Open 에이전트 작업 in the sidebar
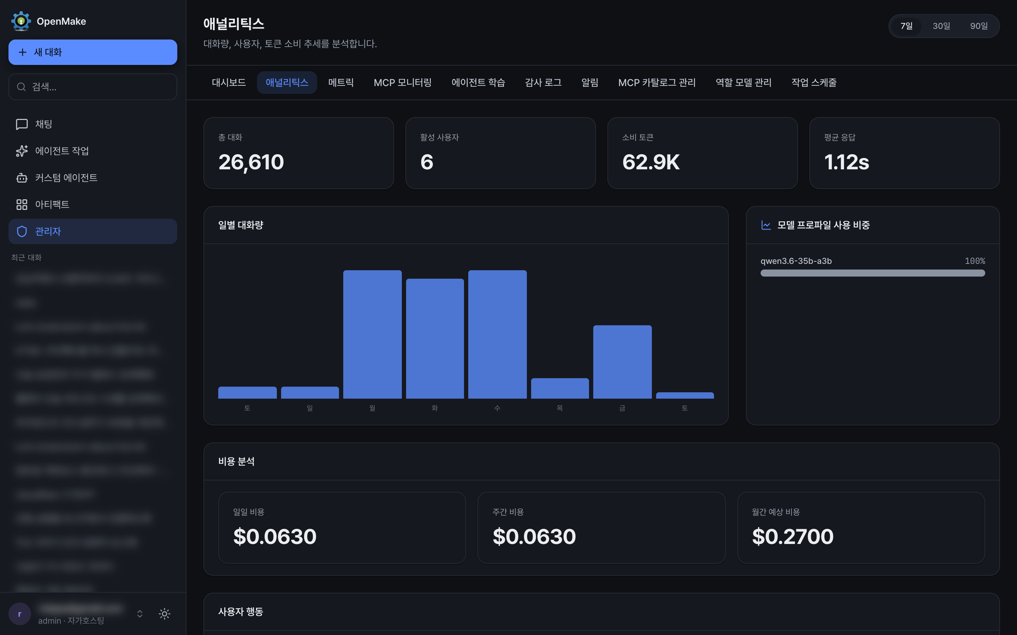 93,151
